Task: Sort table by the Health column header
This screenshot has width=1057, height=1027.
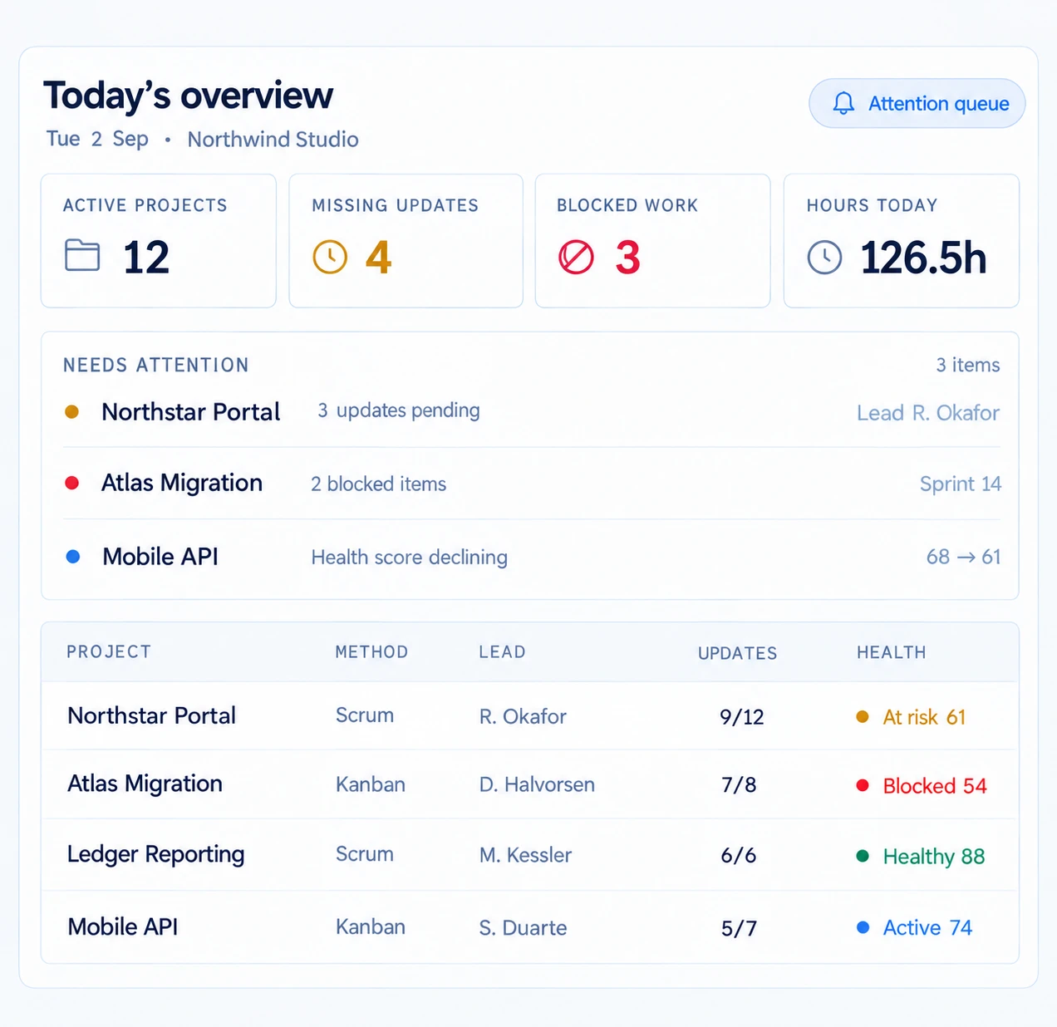Action: pos(891,652)
